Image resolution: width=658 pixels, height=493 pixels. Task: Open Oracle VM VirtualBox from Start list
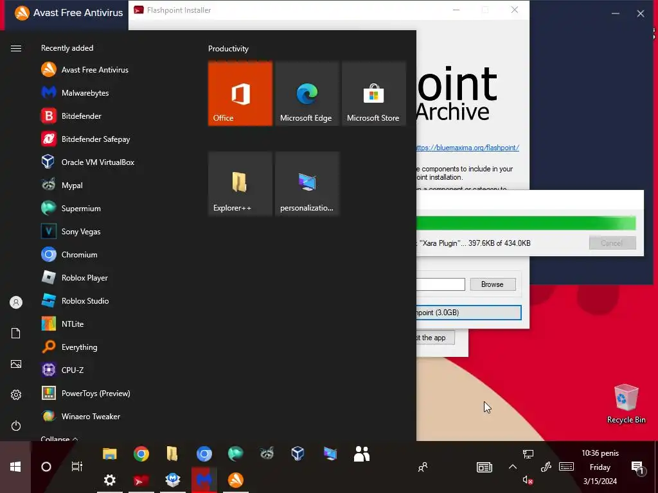[88, 162]
